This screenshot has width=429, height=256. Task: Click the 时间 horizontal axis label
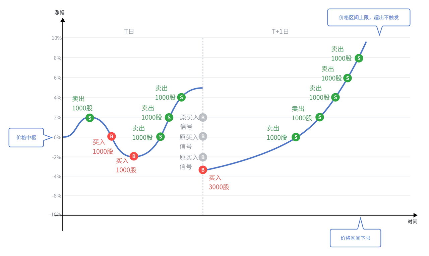tap(413, 222)
